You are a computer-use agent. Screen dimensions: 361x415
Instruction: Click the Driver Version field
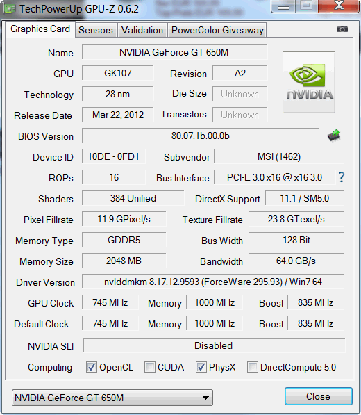click(213, 282)
